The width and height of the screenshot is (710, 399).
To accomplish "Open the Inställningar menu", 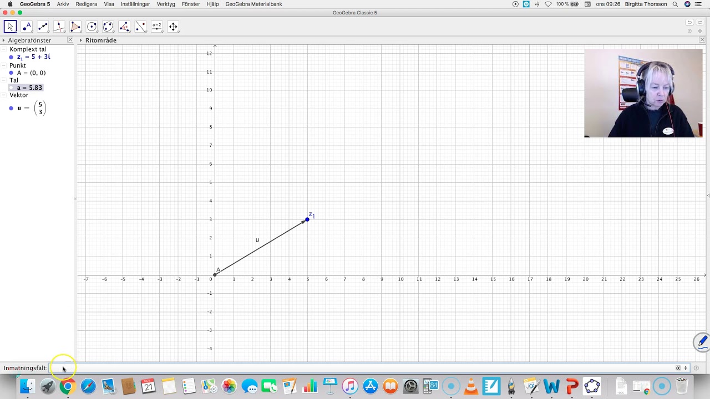I will click(x=135, y=4).
